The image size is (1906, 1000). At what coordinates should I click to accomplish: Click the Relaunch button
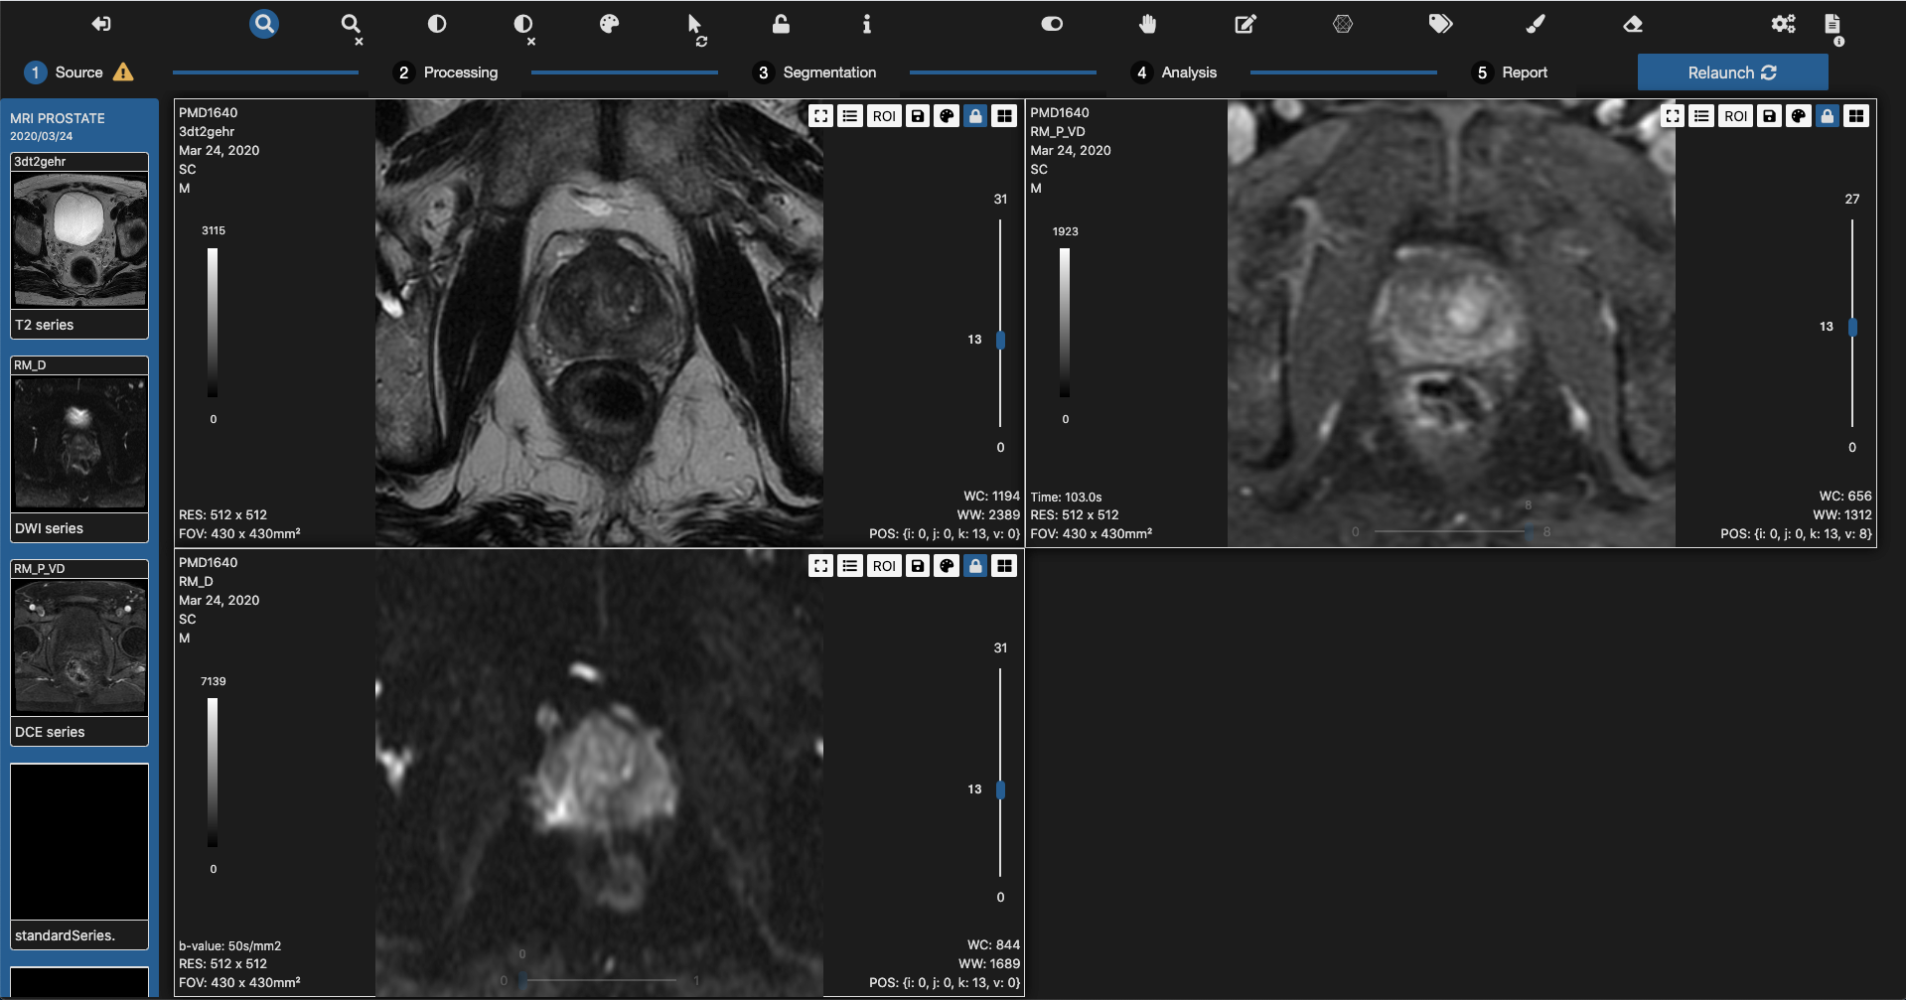[x=1732, y=72]
